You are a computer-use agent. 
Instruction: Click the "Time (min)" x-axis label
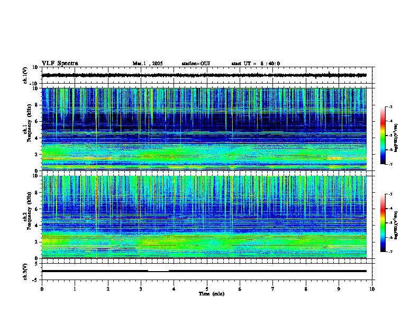click(x=212, y=294)
